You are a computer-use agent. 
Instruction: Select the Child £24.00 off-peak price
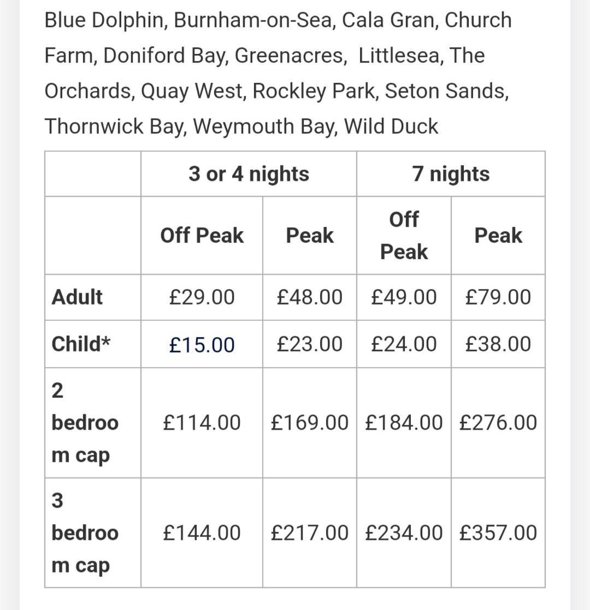pos(404,344)
